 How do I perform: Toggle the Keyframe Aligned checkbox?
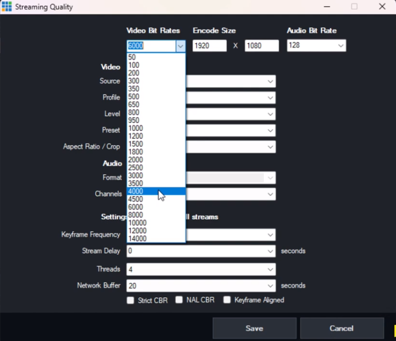(x=227, y=300)
